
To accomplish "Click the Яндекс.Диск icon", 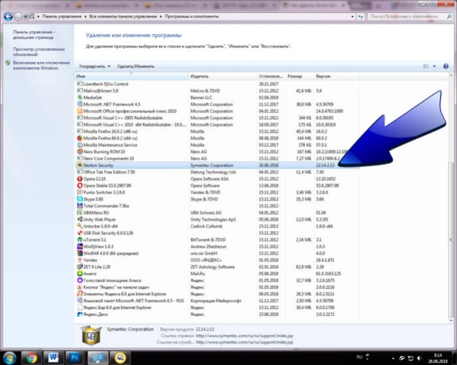I will point(80,314).
